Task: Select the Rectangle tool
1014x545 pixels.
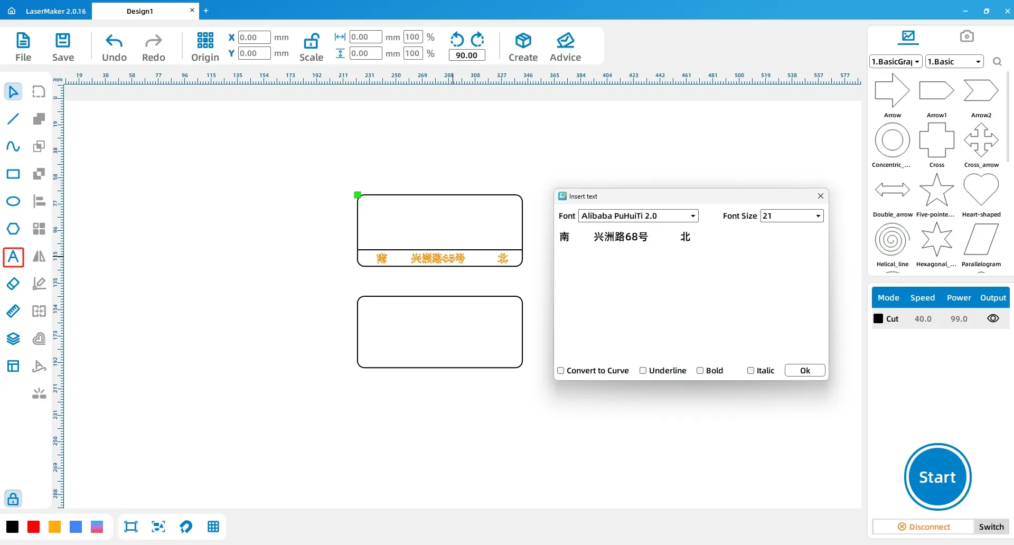Action: [13, 174]
